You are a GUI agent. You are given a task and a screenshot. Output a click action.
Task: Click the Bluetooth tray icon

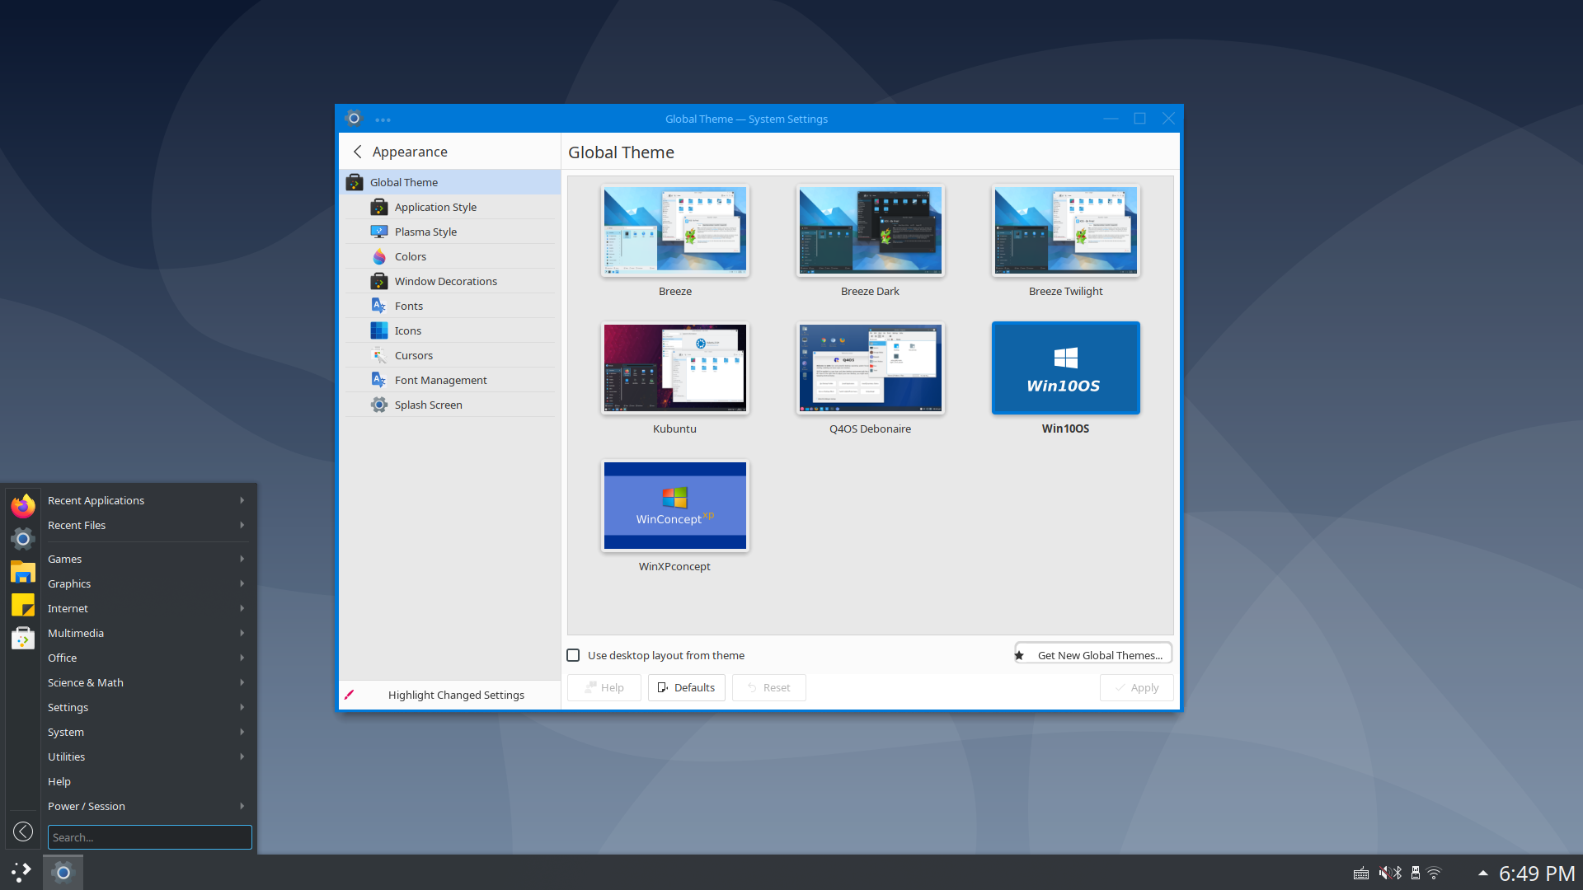pos(1397,873)
